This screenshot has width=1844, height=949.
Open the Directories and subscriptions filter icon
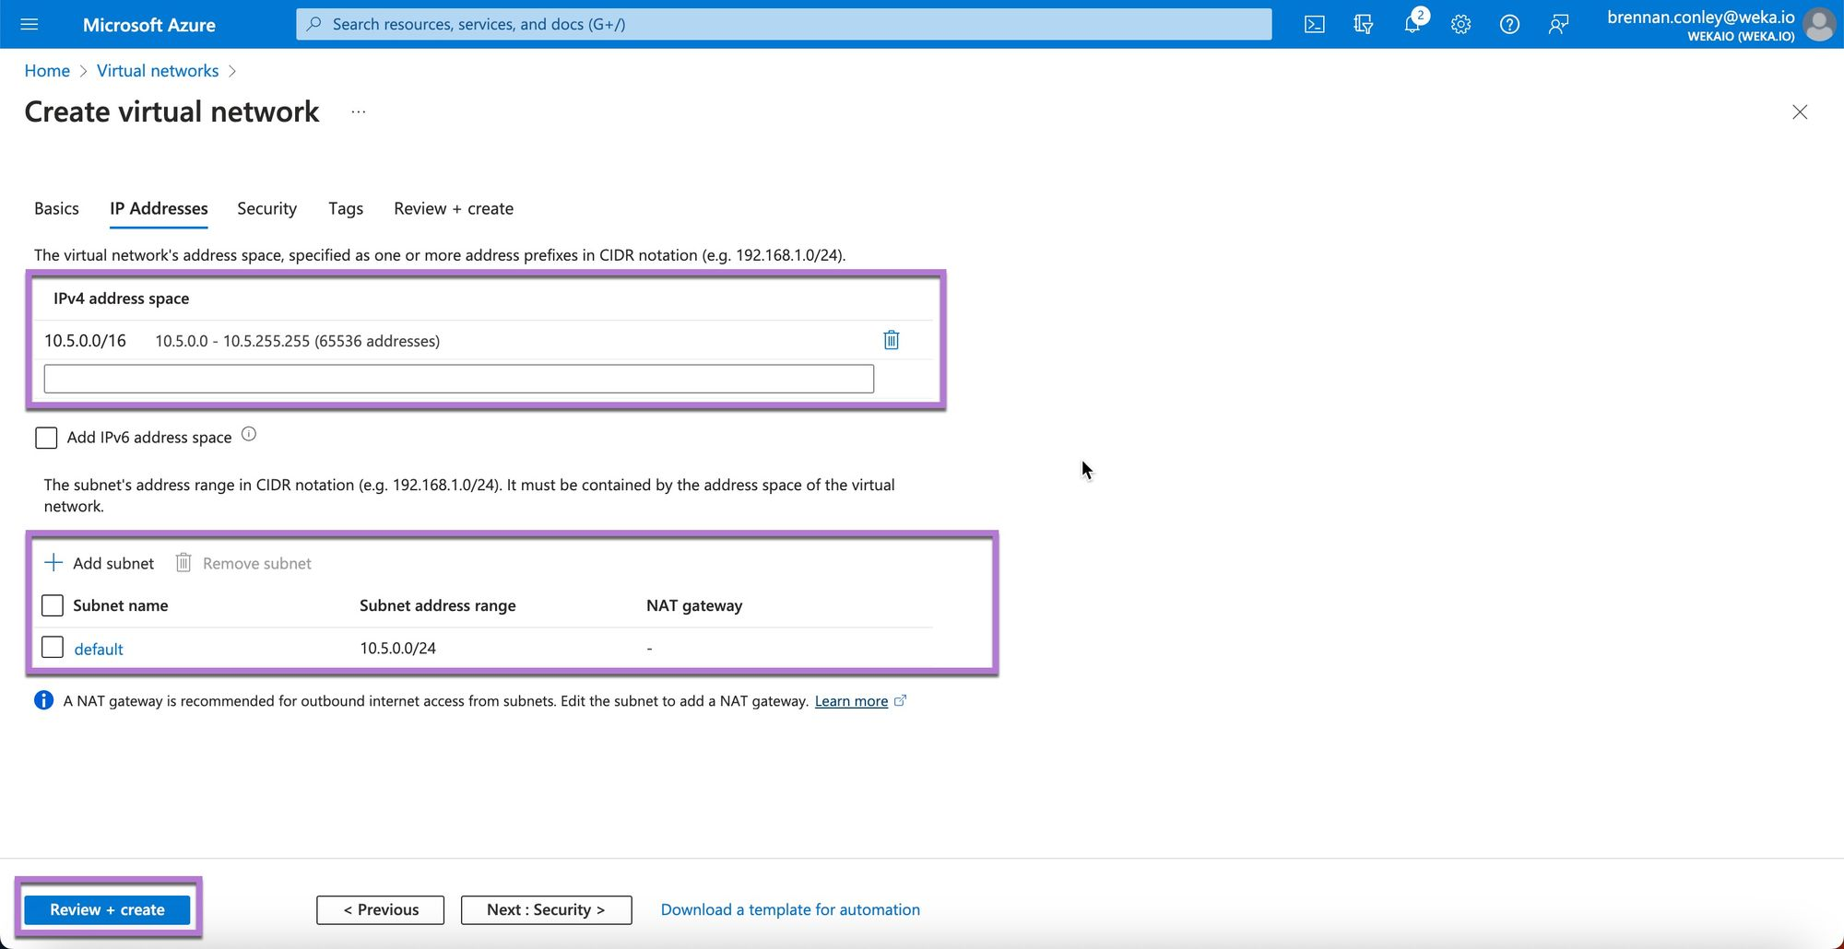(x=1364, y=24)
